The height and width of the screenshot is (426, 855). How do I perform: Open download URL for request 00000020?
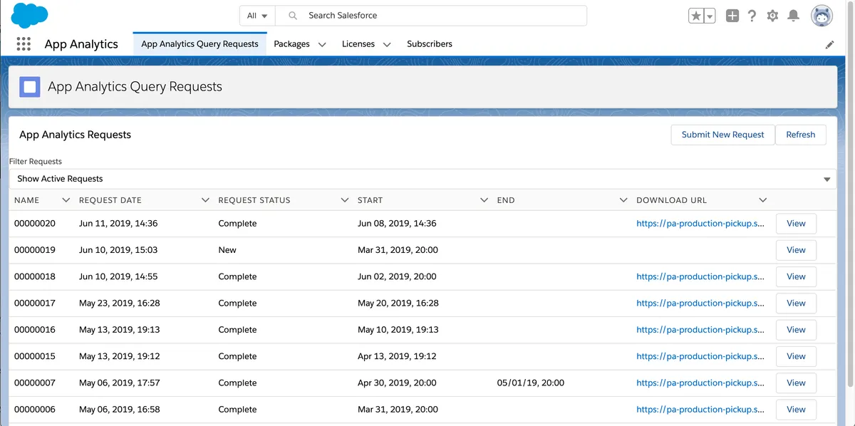[700, 224]
